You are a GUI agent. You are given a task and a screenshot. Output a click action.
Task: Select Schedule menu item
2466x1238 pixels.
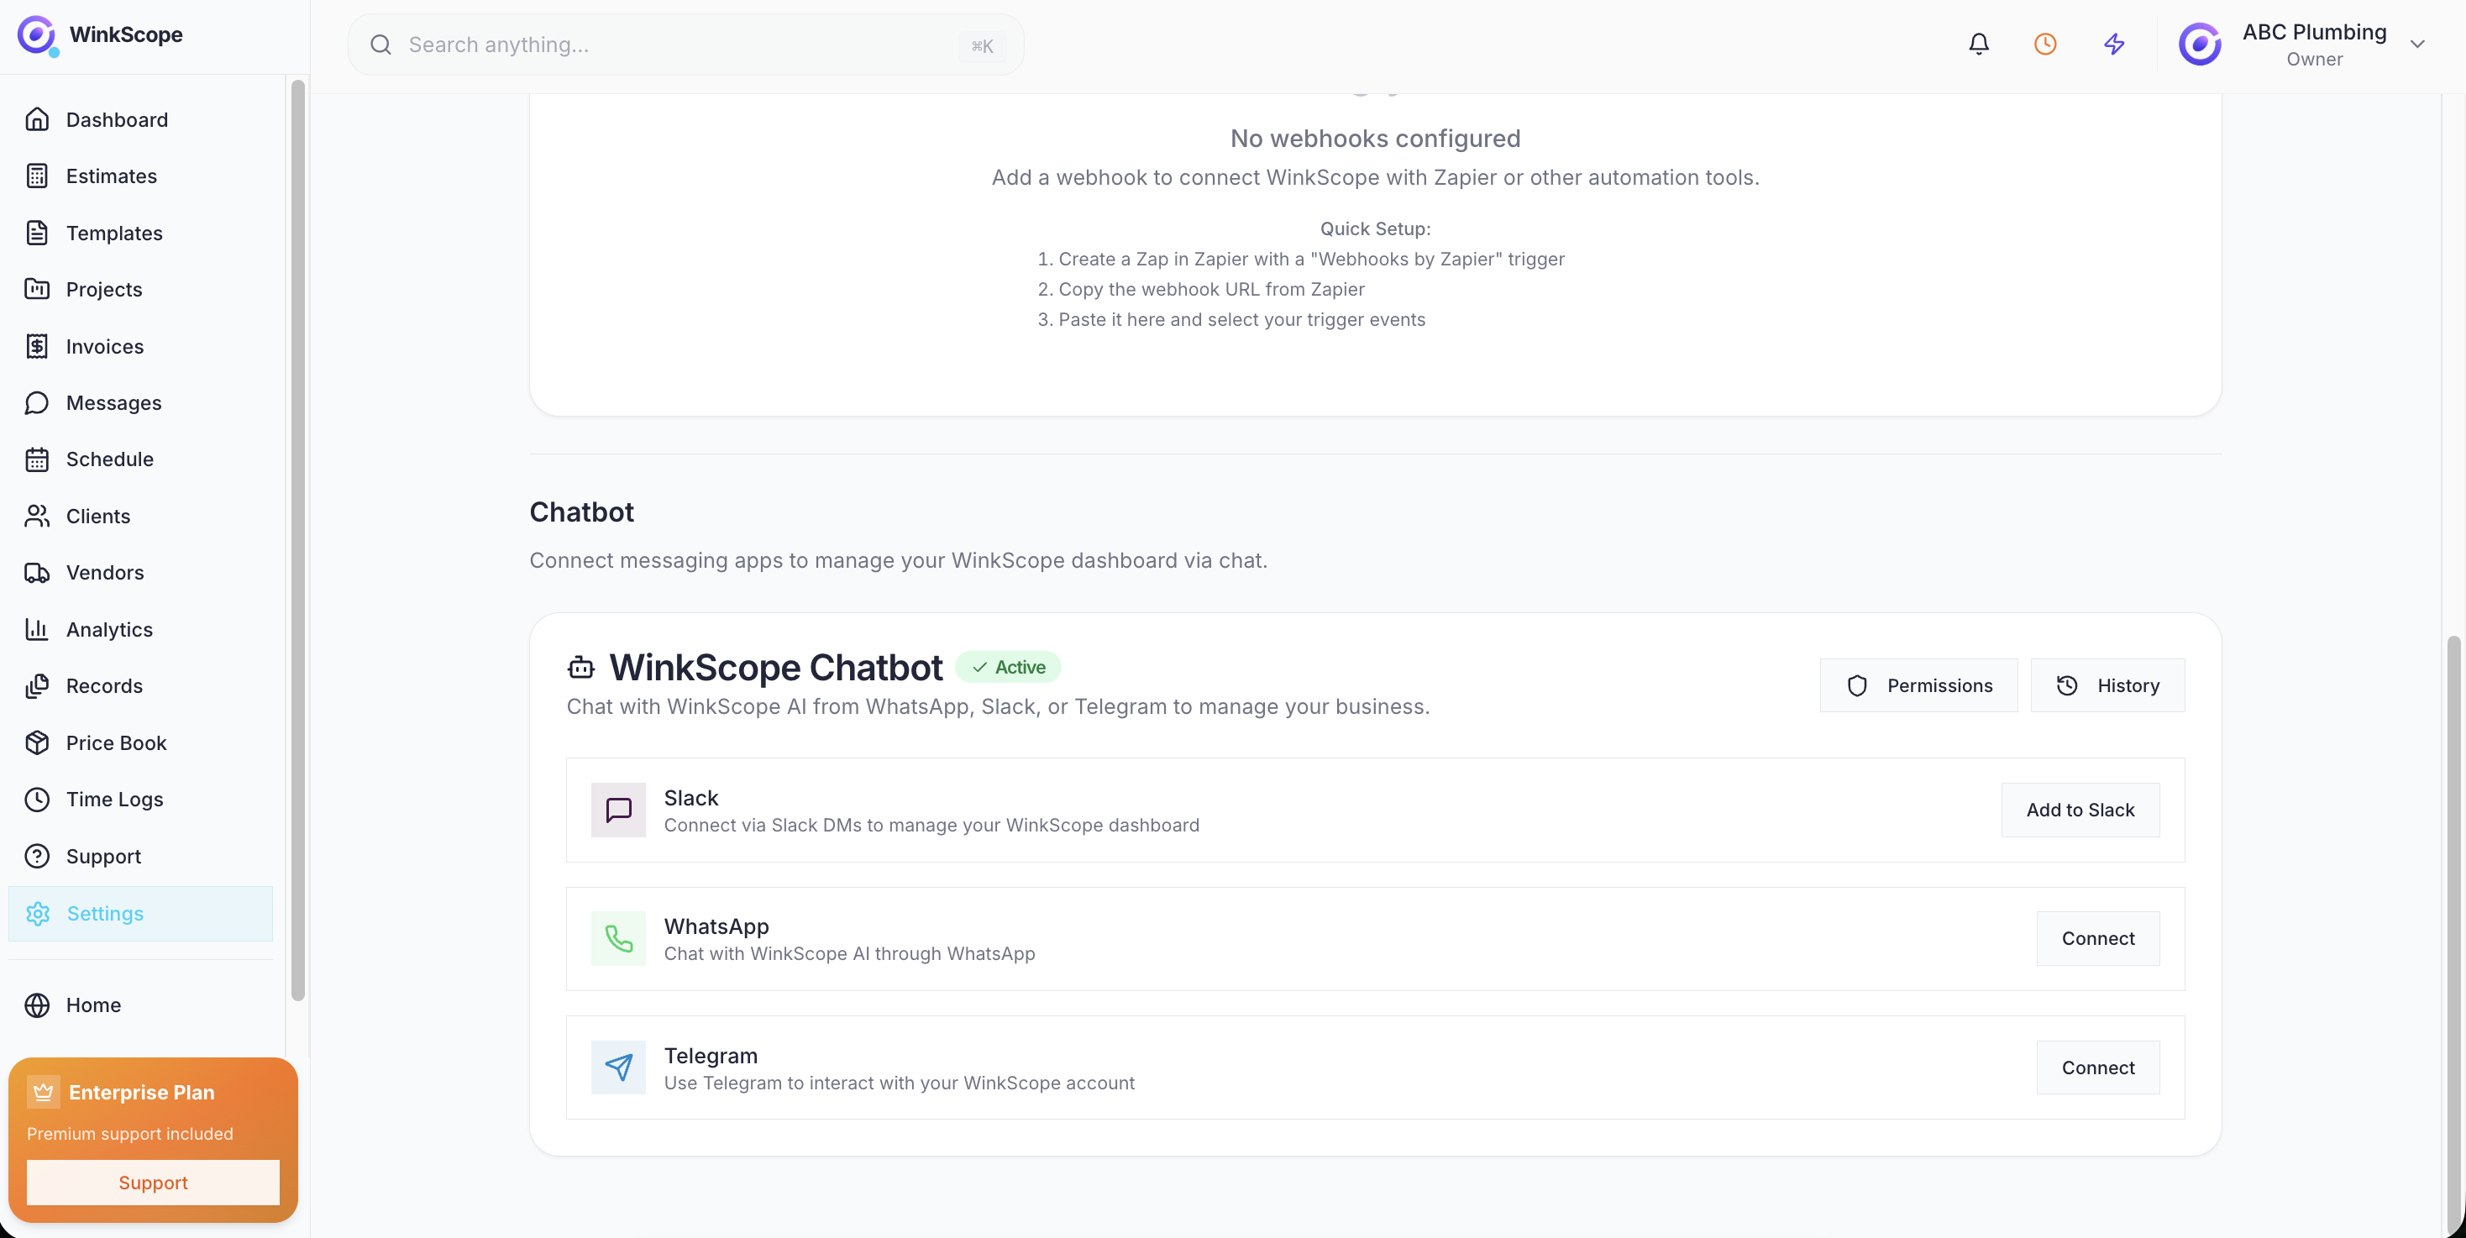coord(141,459)
